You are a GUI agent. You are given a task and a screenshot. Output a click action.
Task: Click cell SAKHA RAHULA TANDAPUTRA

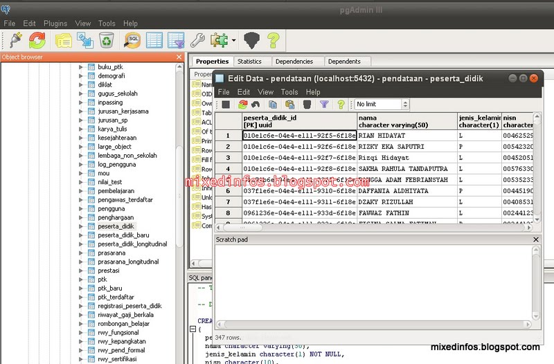(x=407, y=169)
